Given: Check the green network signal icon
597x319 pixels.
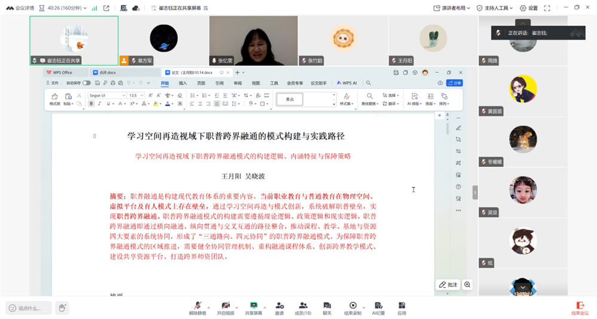Looking at the screenshot, I should click(x=94, y=8).
